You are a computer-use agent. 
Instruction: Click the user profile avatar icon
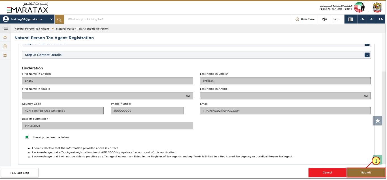click(6, 19)
